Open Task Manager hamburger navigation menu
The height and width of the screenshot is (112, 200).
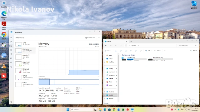(11, 38)
